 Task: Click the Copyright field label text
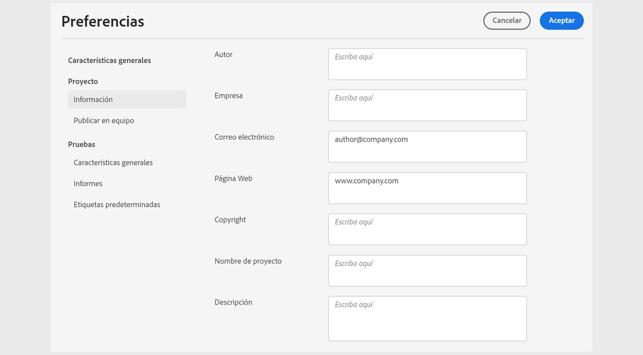pos(230,220)
